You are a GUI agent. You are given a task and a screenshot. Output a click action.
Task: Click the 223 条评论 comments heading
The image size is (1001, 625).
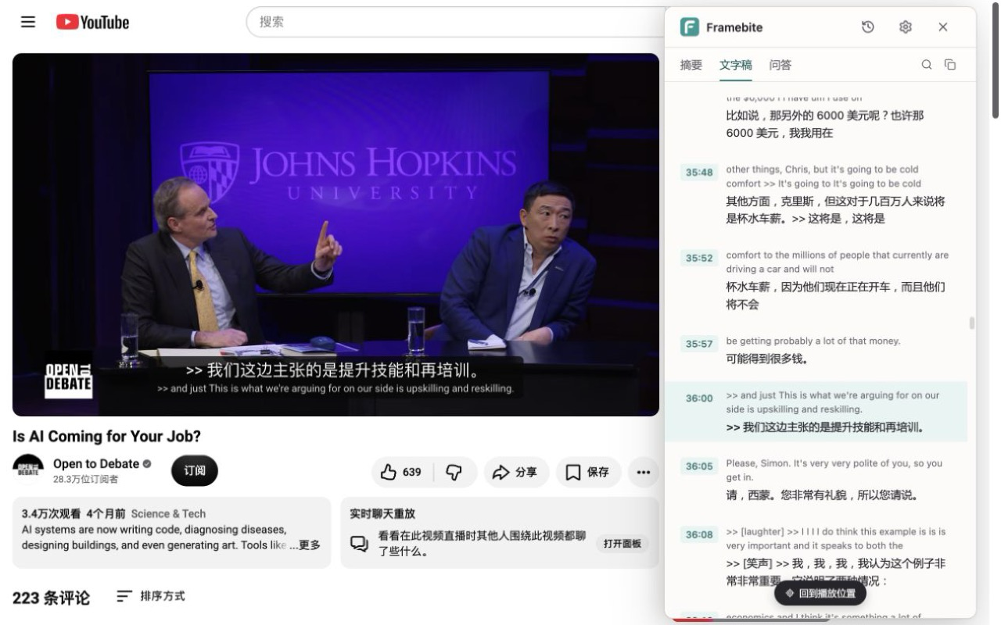51,598
